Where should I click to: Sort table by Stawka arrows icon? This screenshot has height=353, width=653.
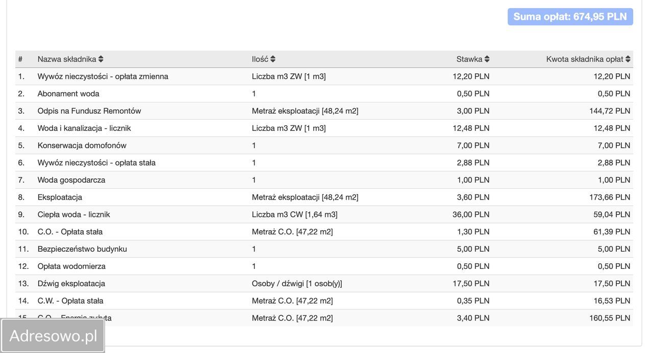[x=487, y=59]
